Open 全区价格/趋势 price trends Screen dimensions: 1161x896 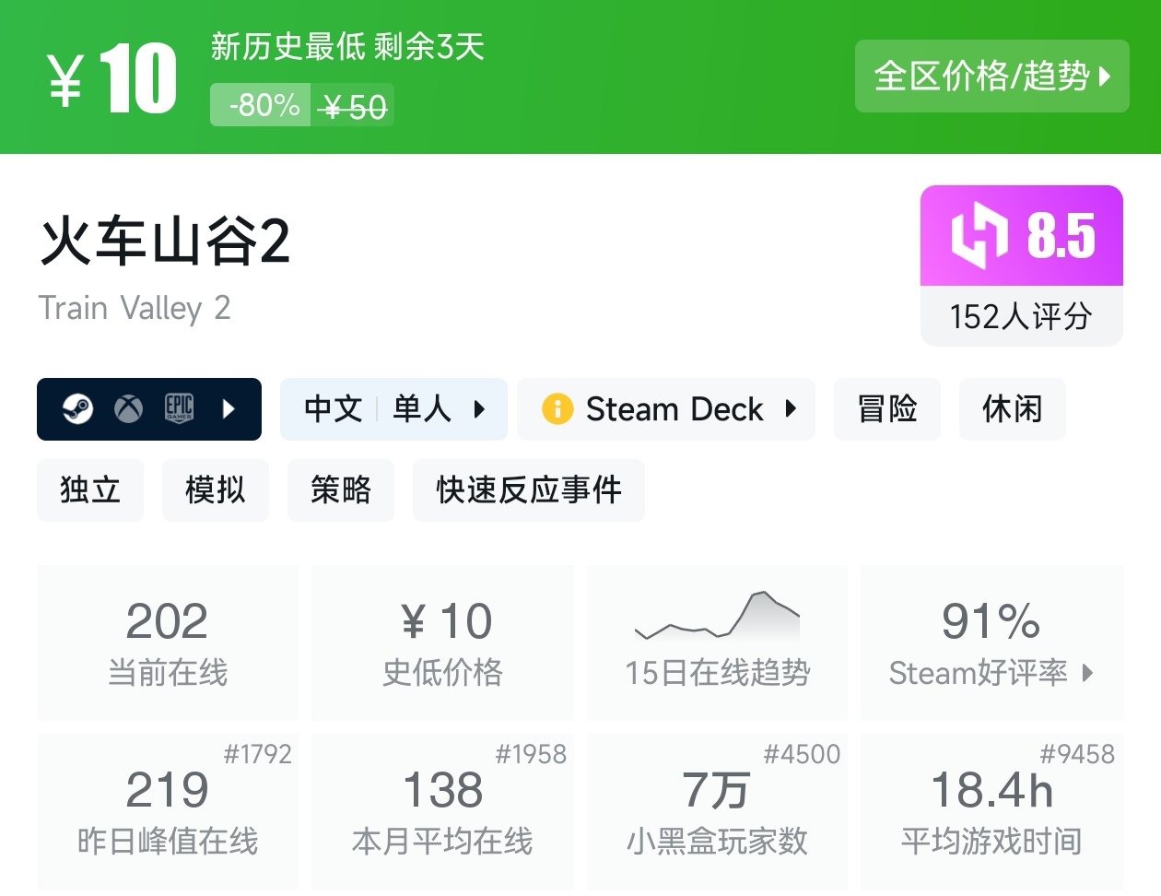coord(991,77)
